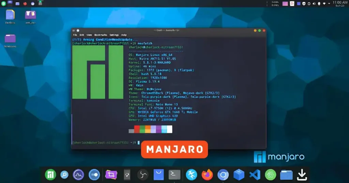Open the File menu in Konsole

point(75,35)
